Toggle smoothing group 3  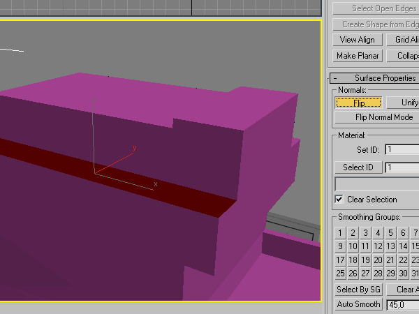[365, 233]
